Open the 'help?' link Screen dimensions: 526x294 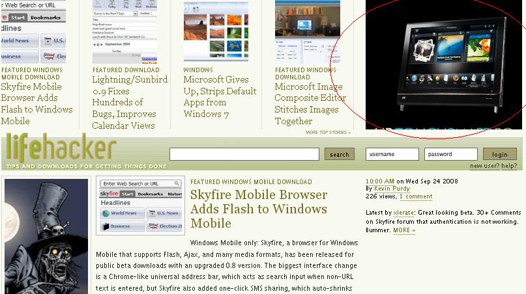coord(509,166)
